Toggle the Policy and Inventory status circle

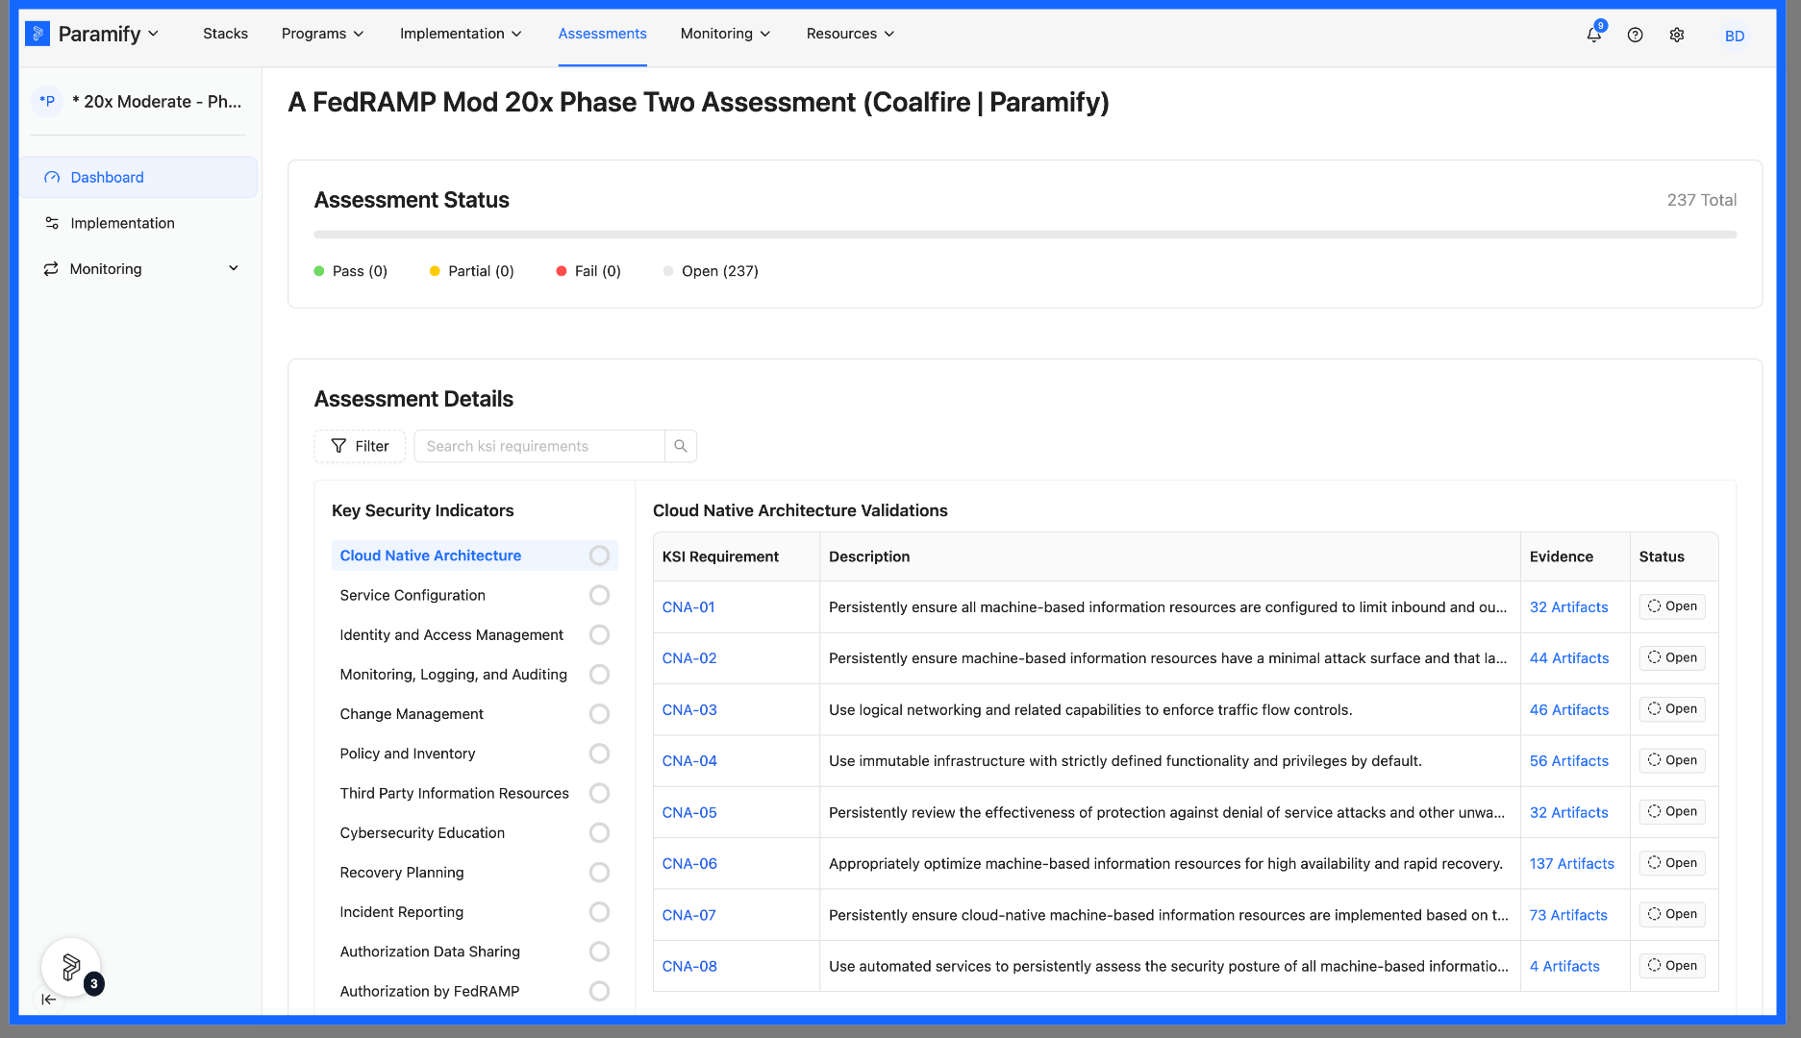[x=599, y=754]
